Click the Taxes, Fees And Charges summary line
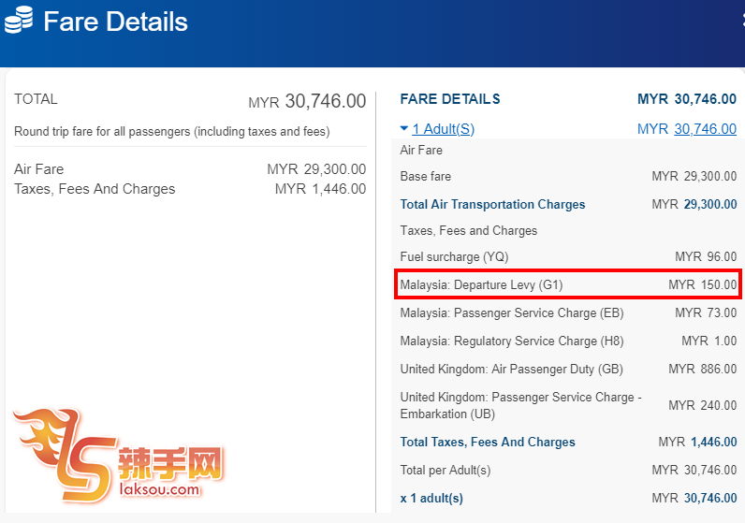Viewport: 745px width, 523px height. (95, 189)
